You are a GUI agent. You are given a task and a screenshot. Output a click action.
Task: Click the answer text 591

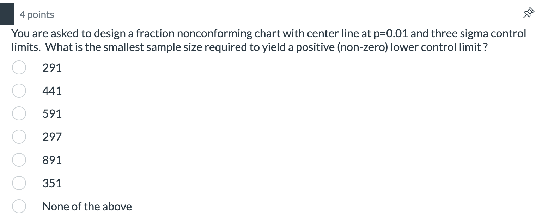(52, 113)
